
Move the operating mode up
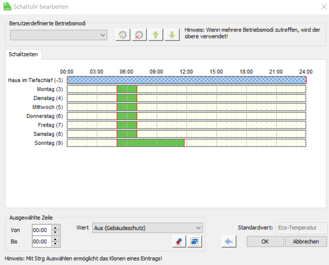[156, 35]
